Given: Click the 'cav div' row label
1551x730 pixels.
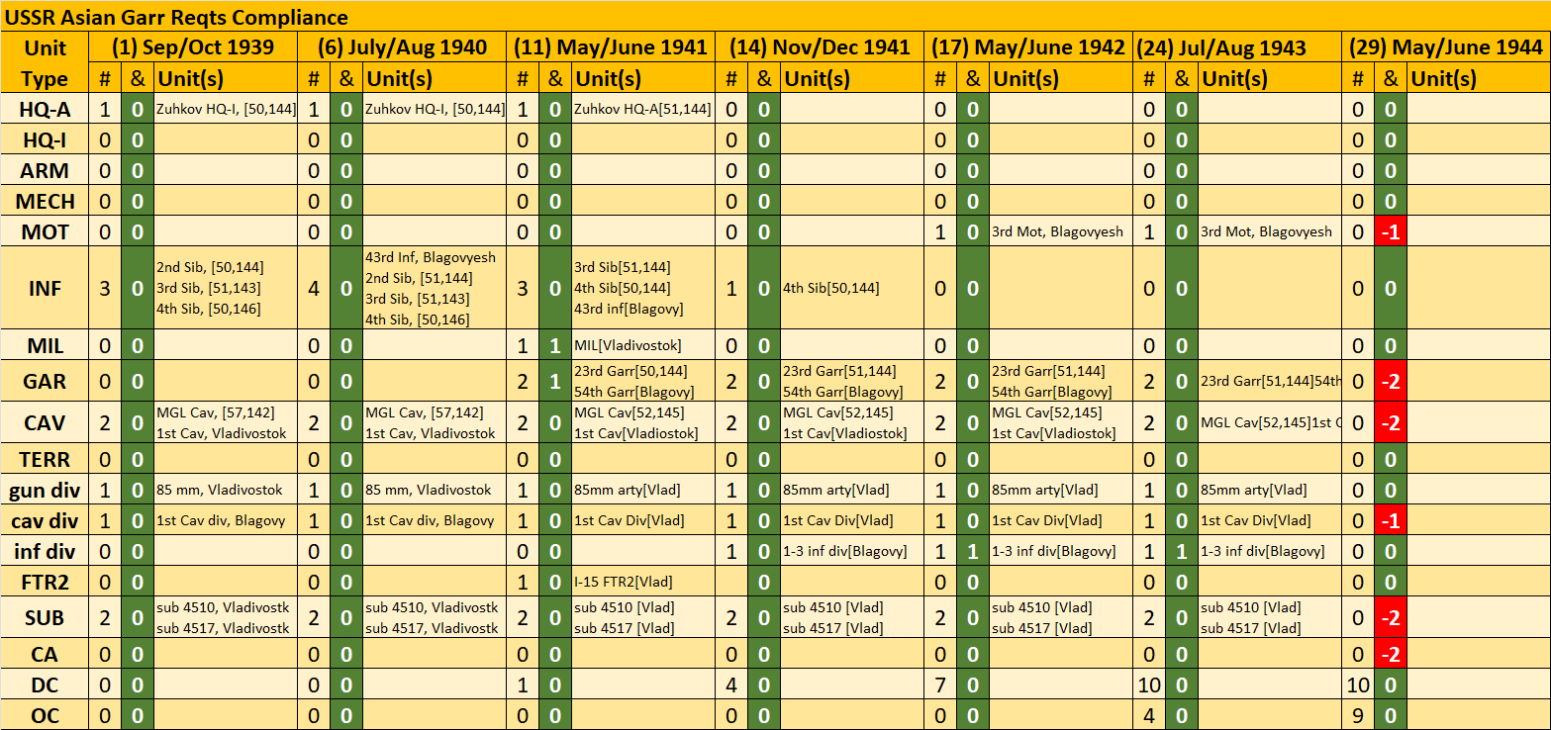Looking at the screenshot, I should click(46, 520).
